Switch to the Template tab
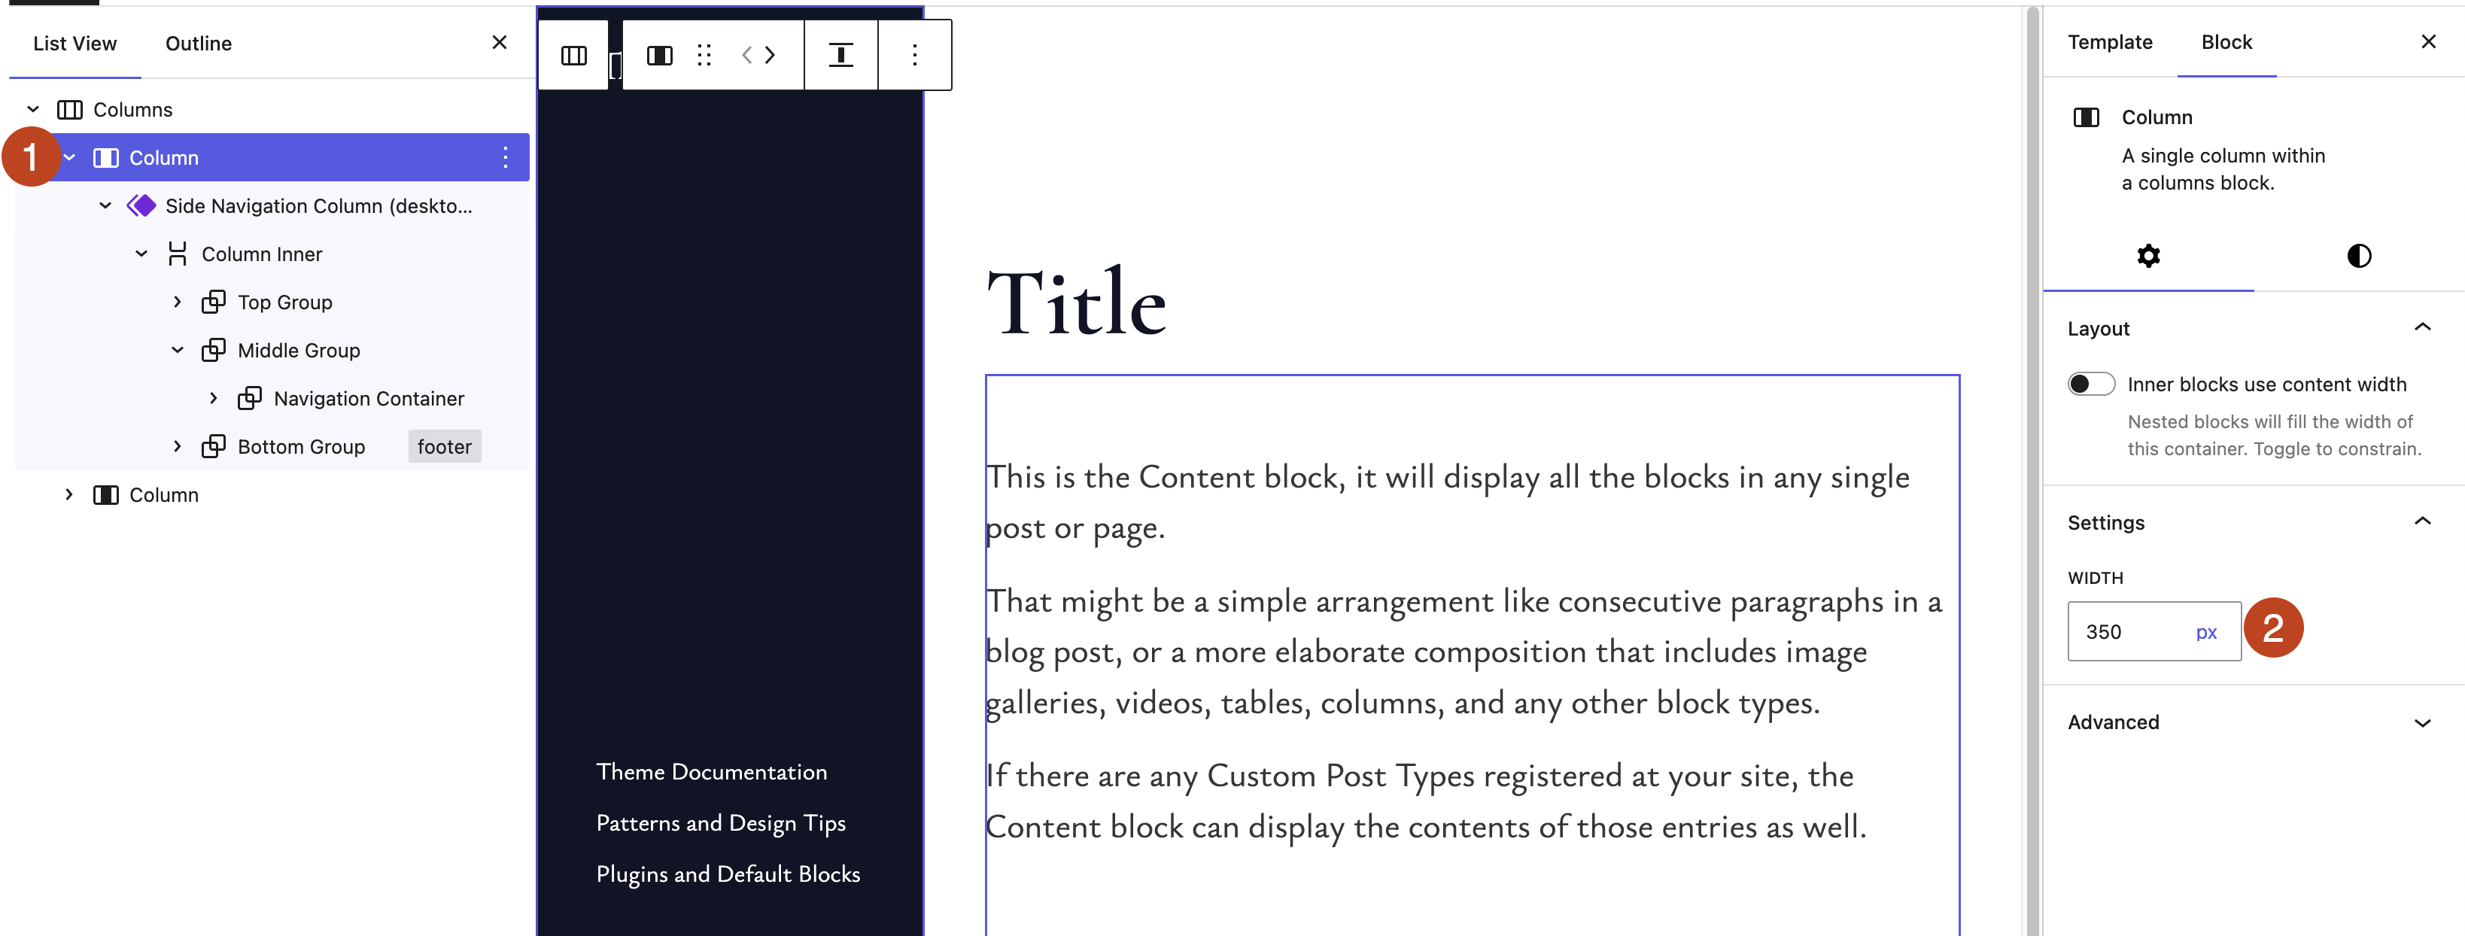This screenshot has height=936, width=2465. click(2109, 42)
